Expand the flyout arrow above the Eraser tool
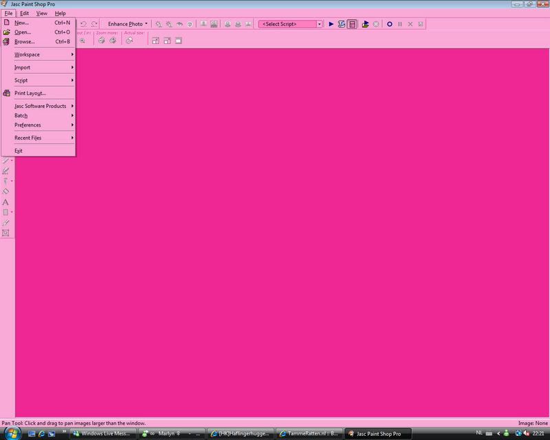 (x=12, y=181)
